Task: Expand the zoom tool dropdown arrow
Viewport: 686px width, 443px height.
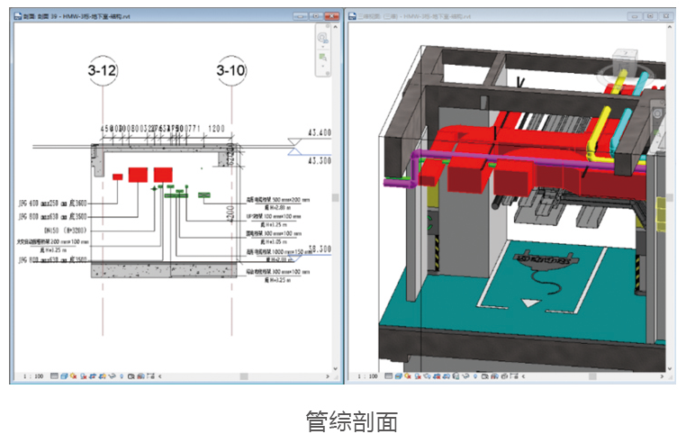Action: coord(323,66)
